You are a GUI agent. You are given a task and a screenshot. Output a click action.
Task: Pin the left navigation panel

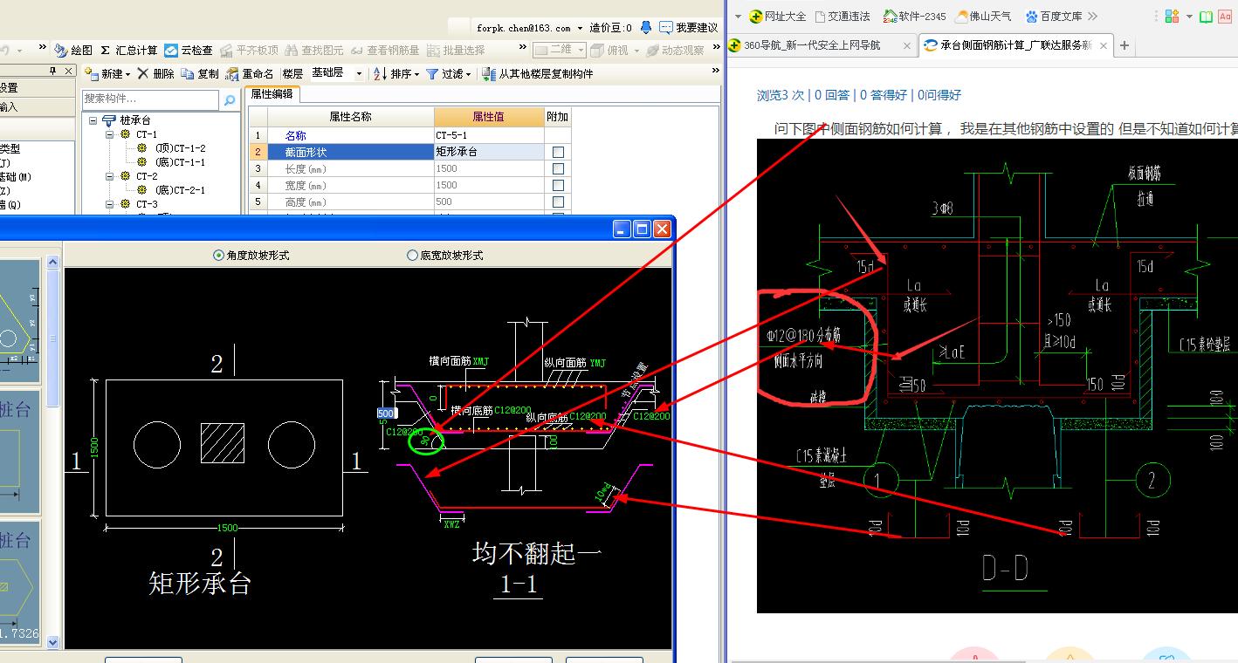click(53, 72)
